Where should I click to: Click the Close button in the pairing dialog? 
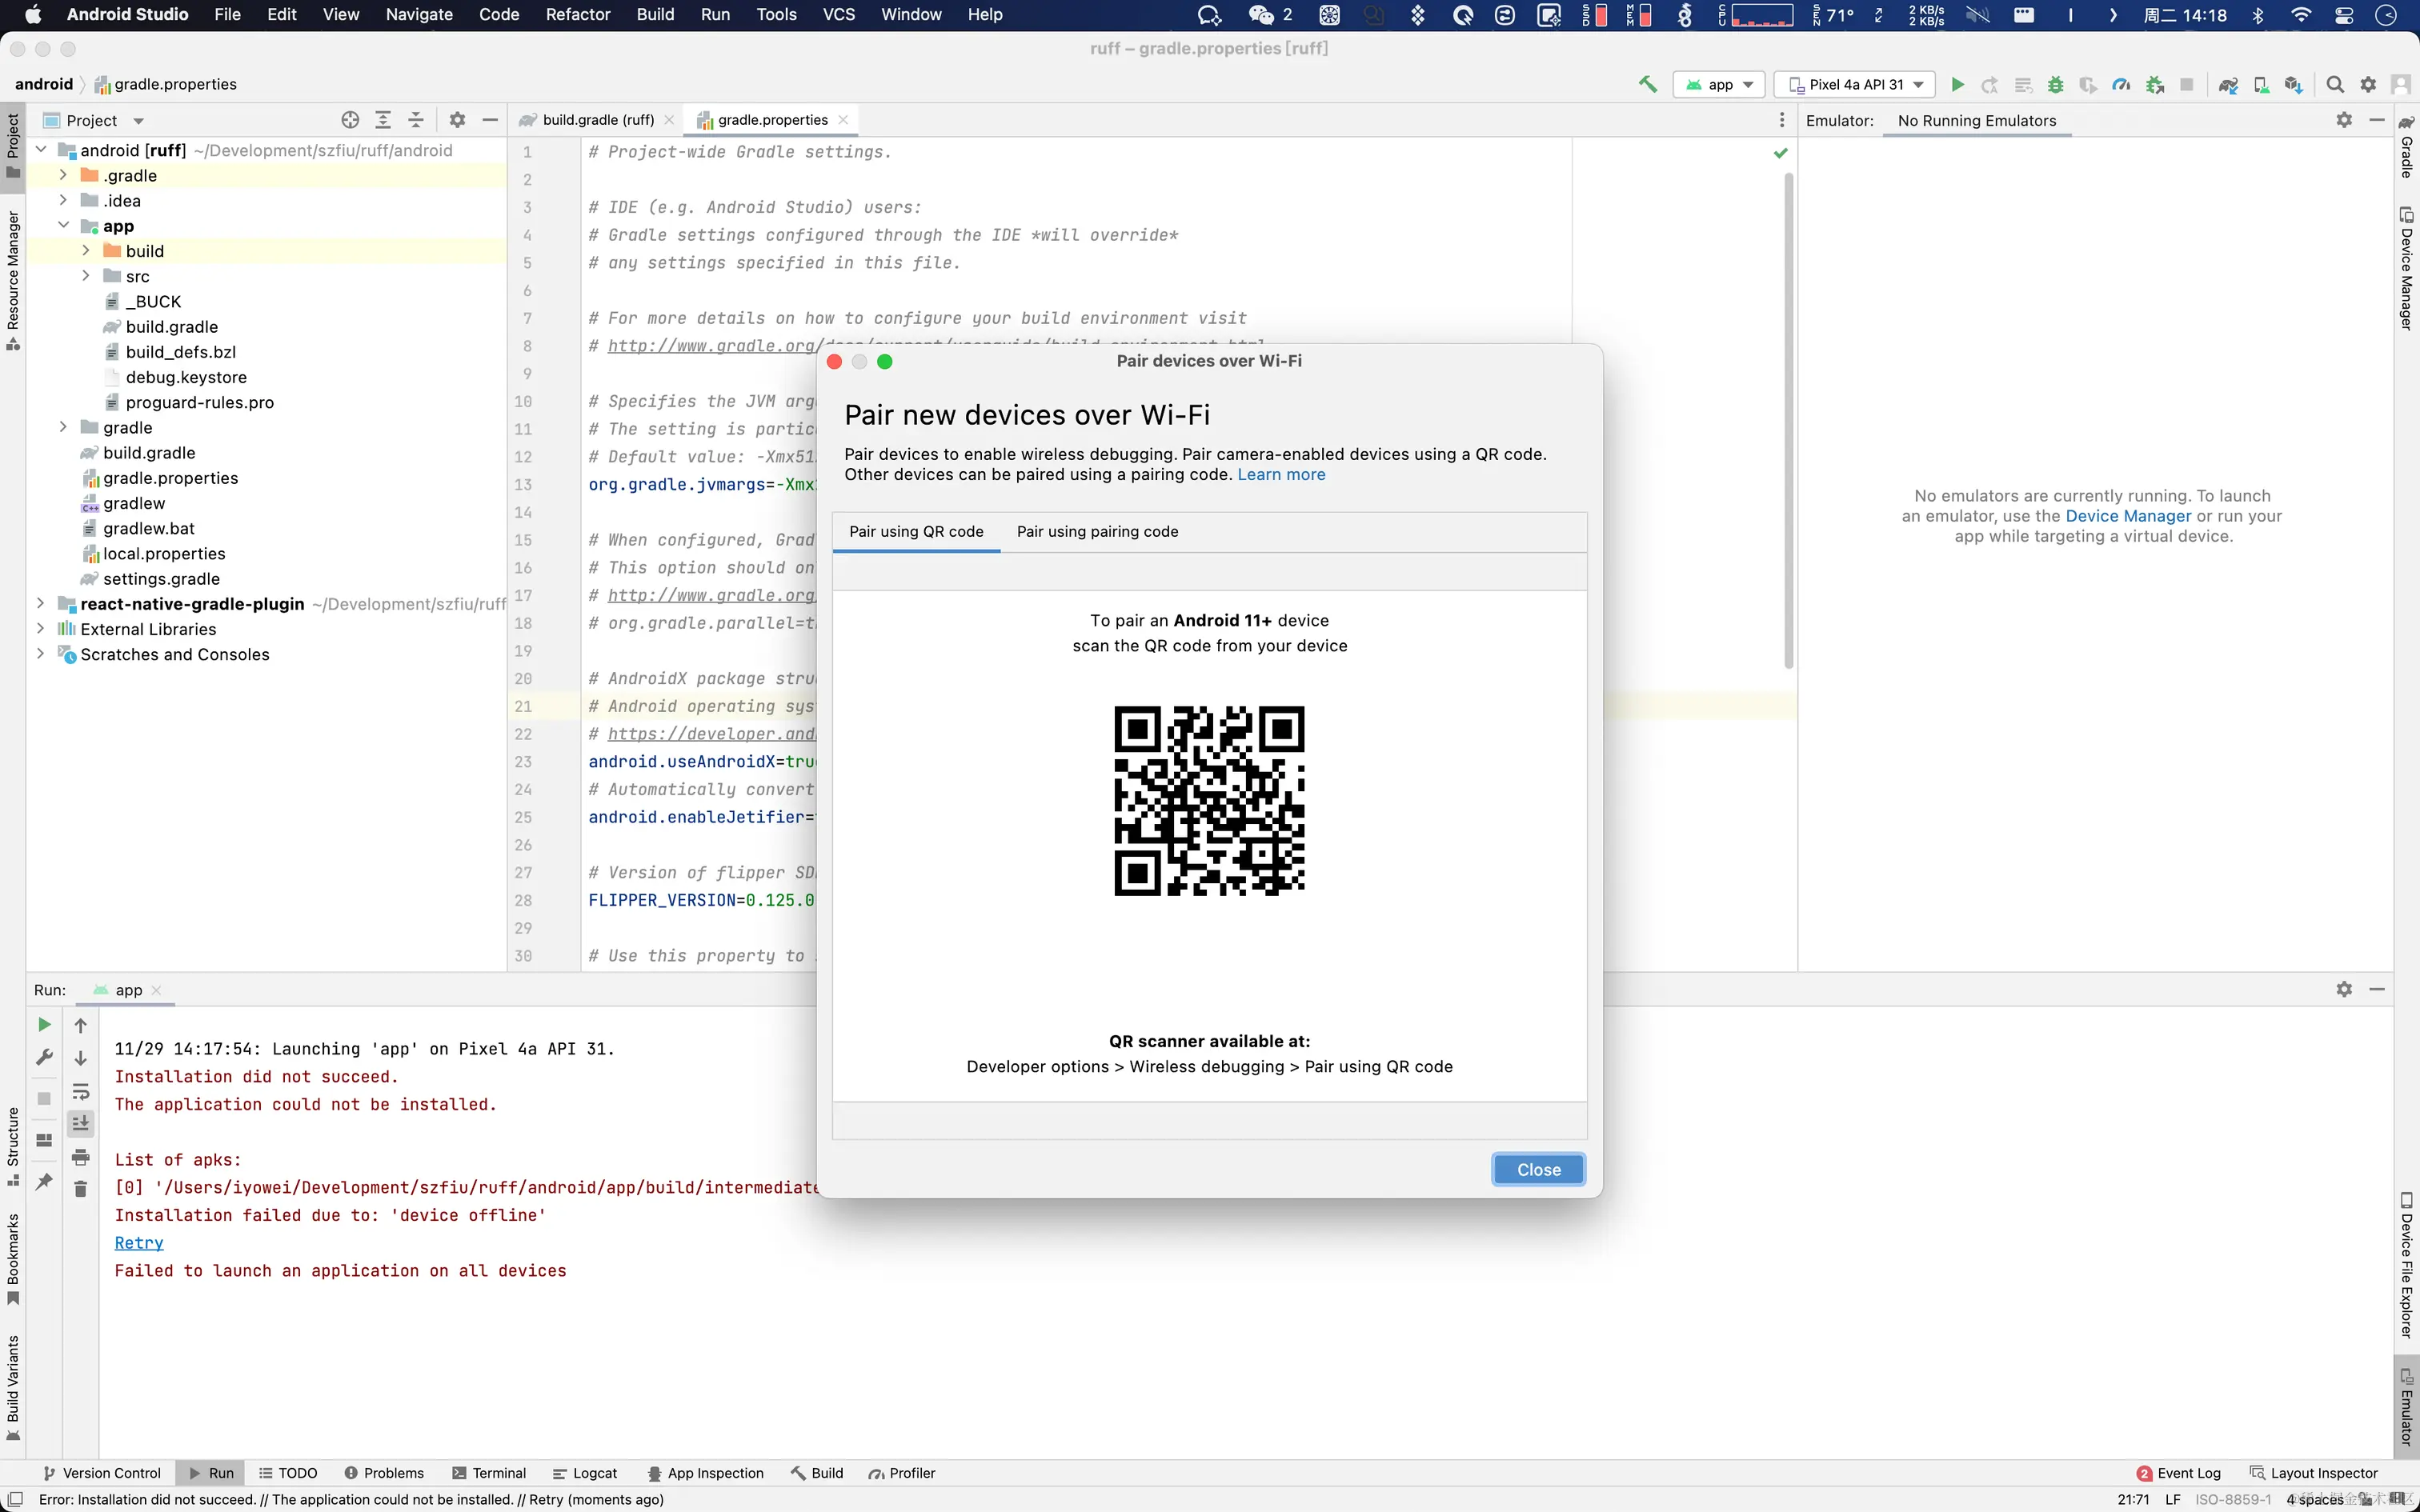[x=1537, y=1169]
